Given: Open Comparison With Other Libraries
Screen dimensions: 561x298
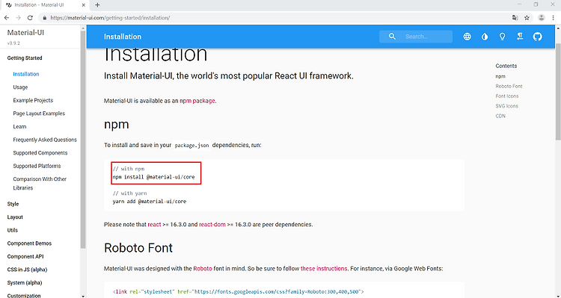Looking at the screenshot, I should (40, 183).
